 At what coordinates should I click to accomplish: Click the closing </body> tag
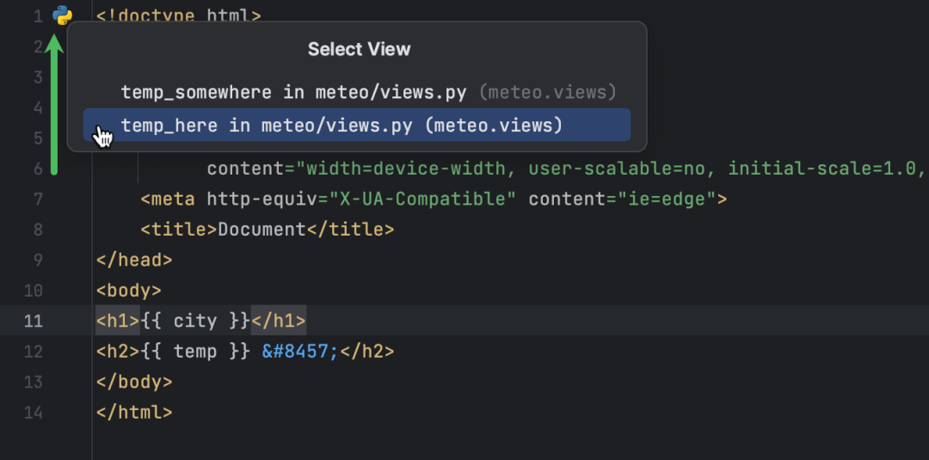click(134, 382)
